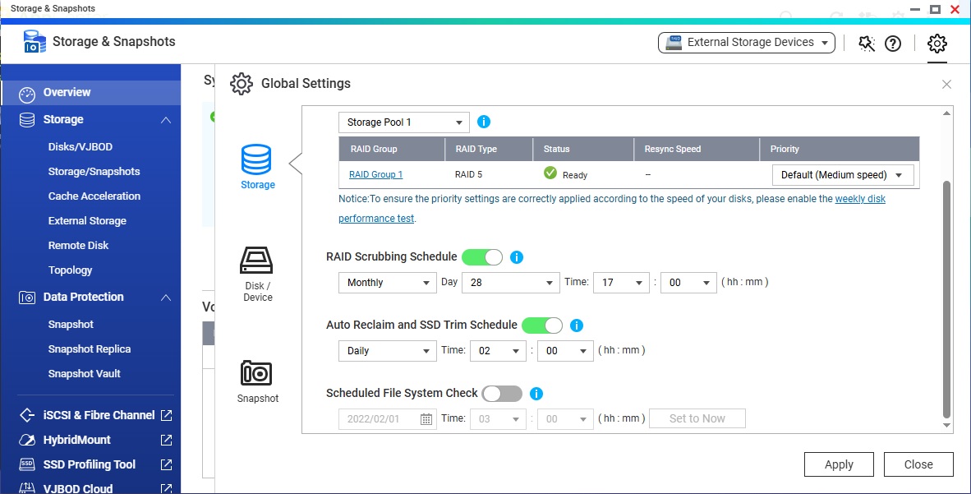Disable the RAID Scrubbing Schedule toggle

482,257
